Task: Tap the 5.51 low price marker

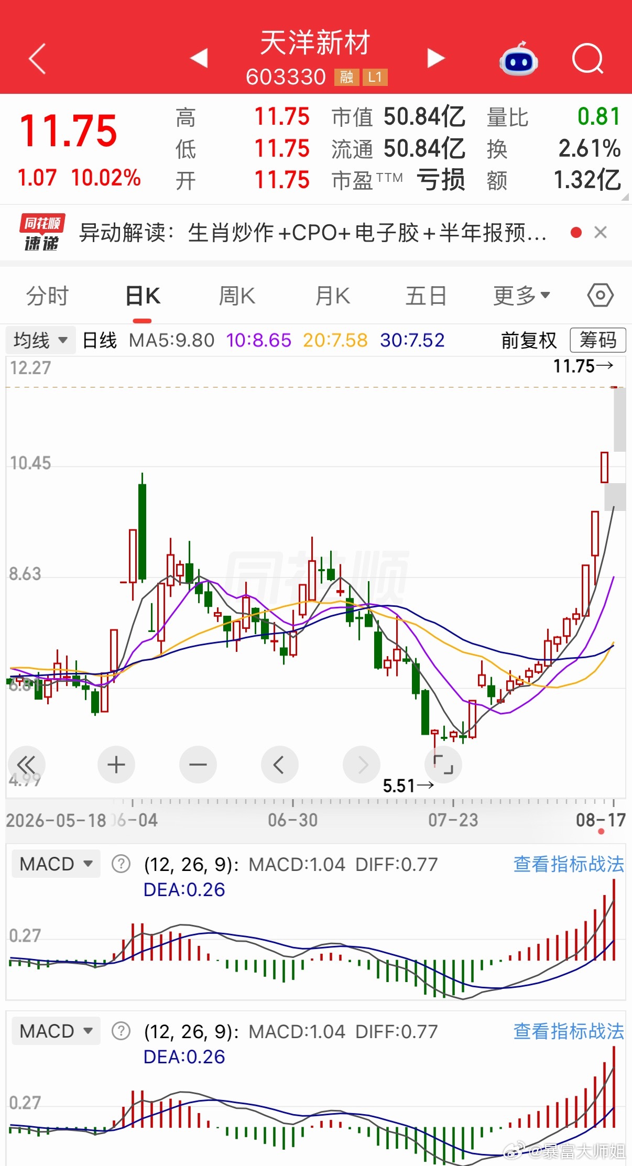Action: [408, 786]
